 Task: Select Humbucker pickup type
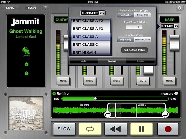coord(126,15)
